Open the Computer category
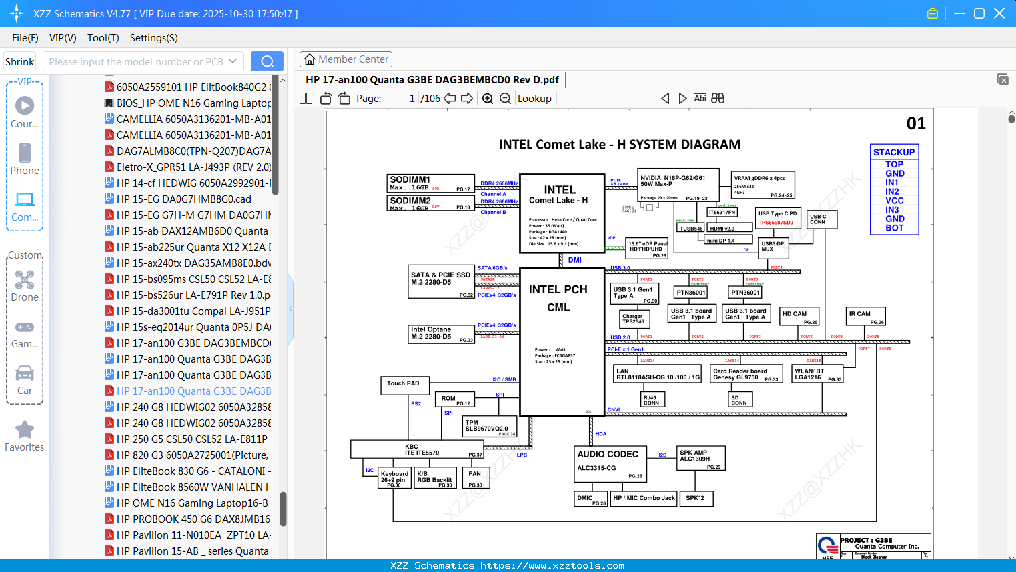The image size is (1016, 572). (x=25, y=206)
